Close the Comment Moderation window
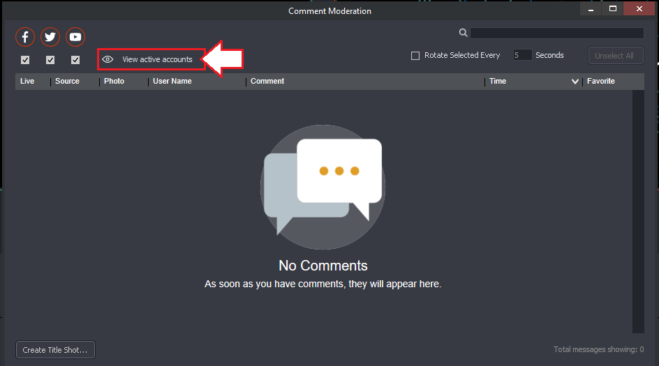The image size is (659, 366). click(639, 9)
